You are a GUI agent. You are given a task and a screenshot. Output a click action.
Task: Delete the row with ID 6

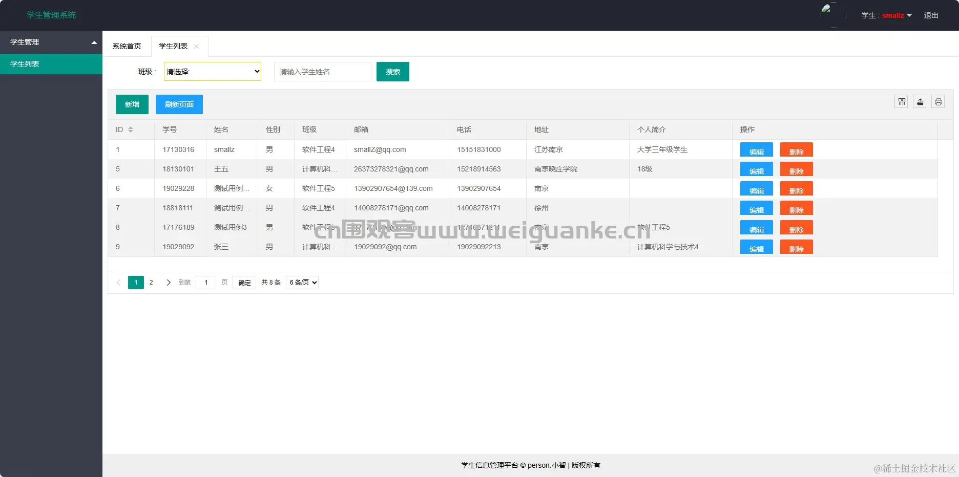coord(797,189)
